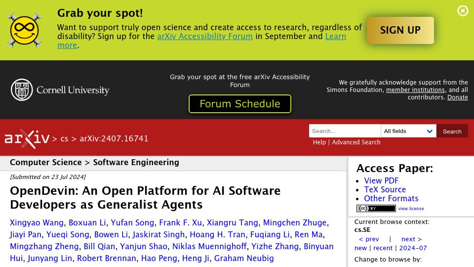The height and width of the screenshot is (267, 474).
Task: Click the Submitted on 23 Jul 2024 dateline
Action: pyautogui.click(x=48, y=177)
